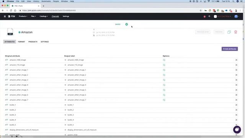The image size is (245, 138).
Task: Open options for amazon_other_image_7 row
Action: [x=164, y=100]
